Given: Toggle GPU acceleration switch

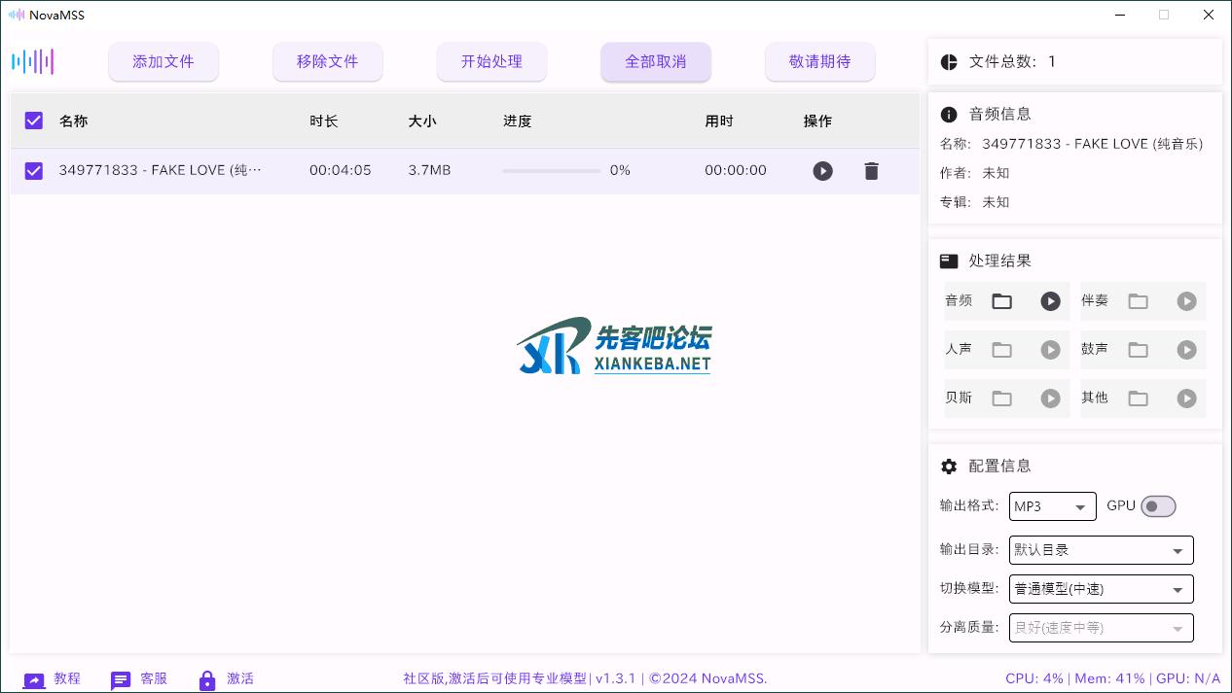Looking at the screenshot, I should point(1158,505).
